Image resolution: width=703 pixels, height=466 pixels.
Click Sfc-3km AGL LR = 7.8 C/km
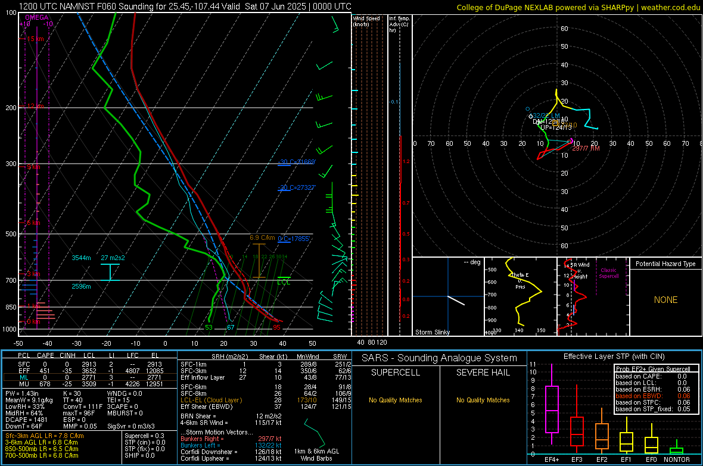[x=45, y=436]
